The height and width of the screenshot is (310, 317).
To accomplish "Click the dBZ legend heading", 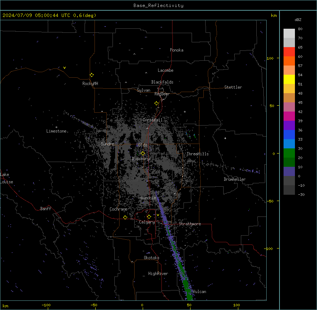I will 298,20.
